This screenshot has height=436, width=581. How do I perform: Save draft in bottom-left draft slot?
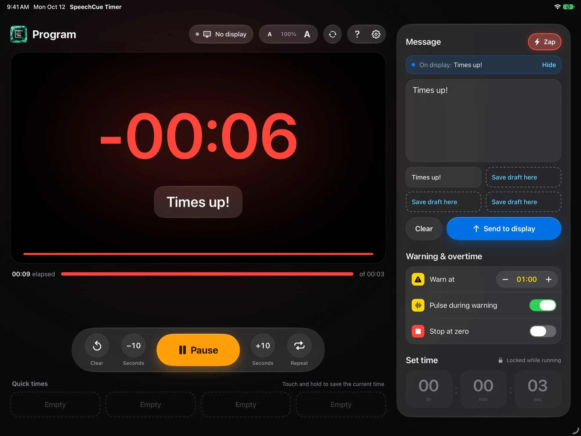tap(443, 202)
